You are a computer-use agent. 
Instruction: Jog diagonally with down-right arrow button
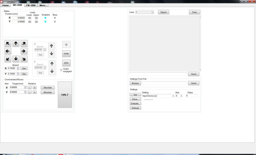24,59
